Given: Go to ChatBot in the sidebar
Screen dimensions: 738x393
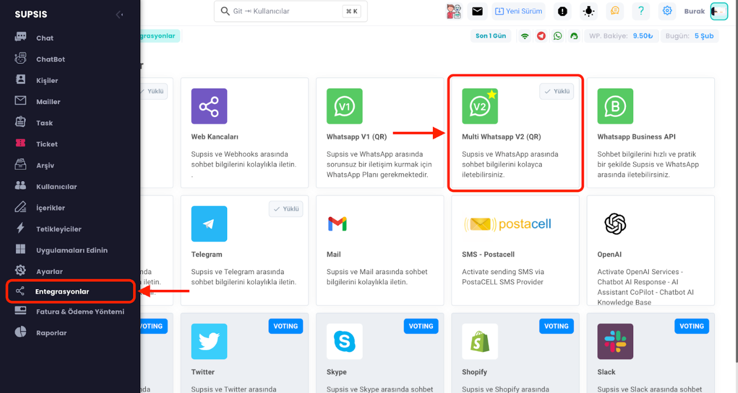Looking at the screenshot, I should (x=50, y=59).
